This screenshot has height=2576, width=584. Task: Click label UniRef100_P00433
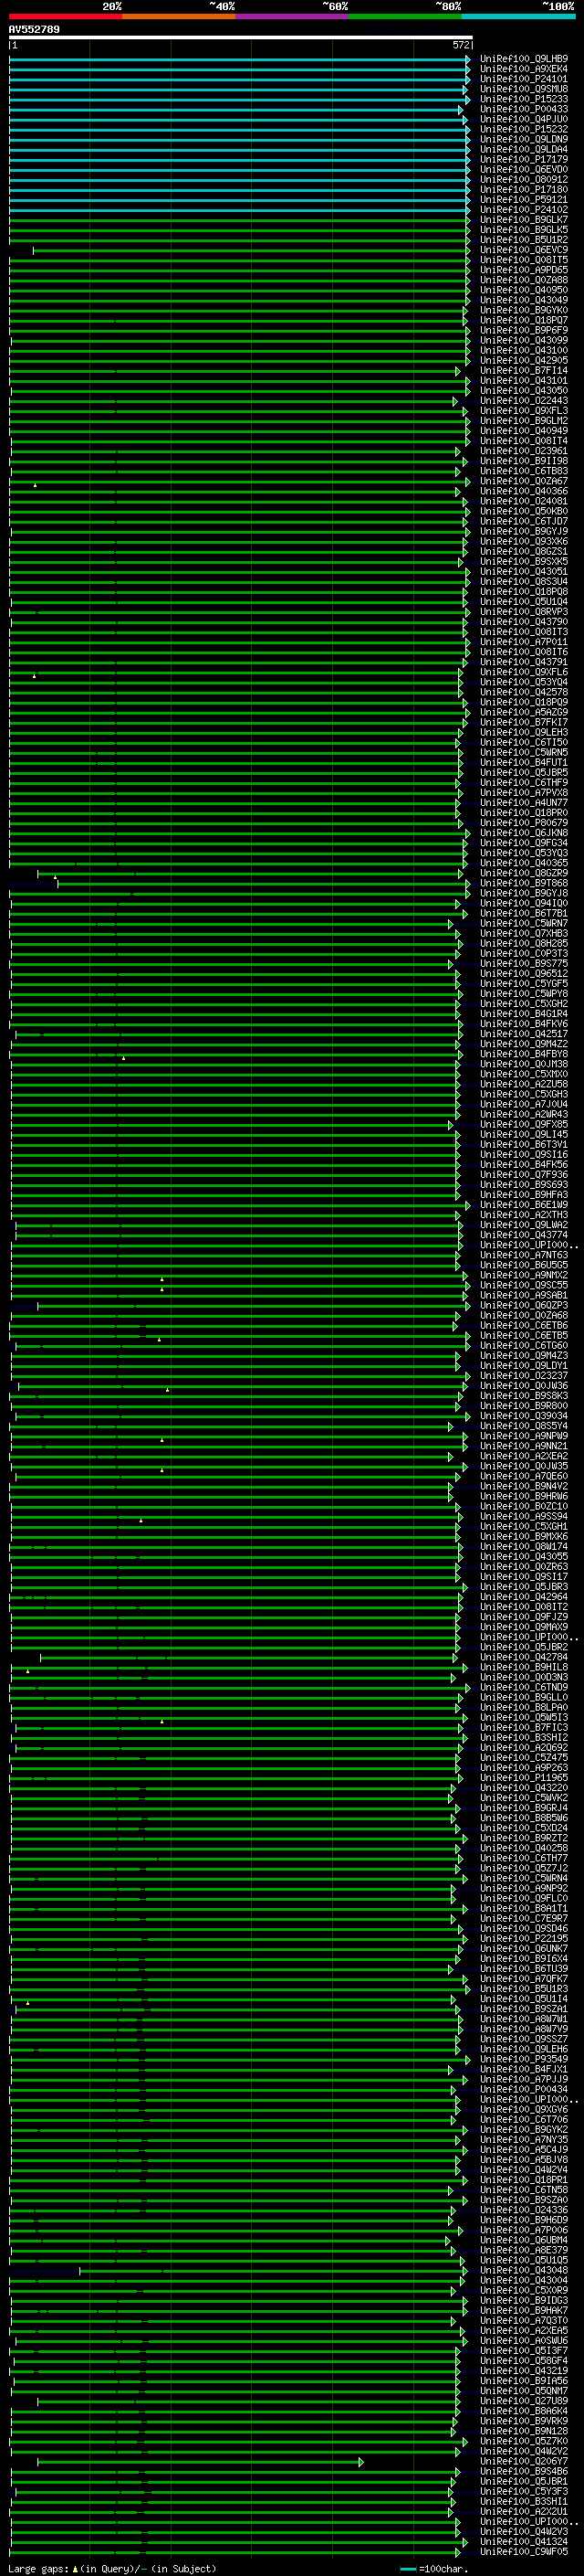524,109
